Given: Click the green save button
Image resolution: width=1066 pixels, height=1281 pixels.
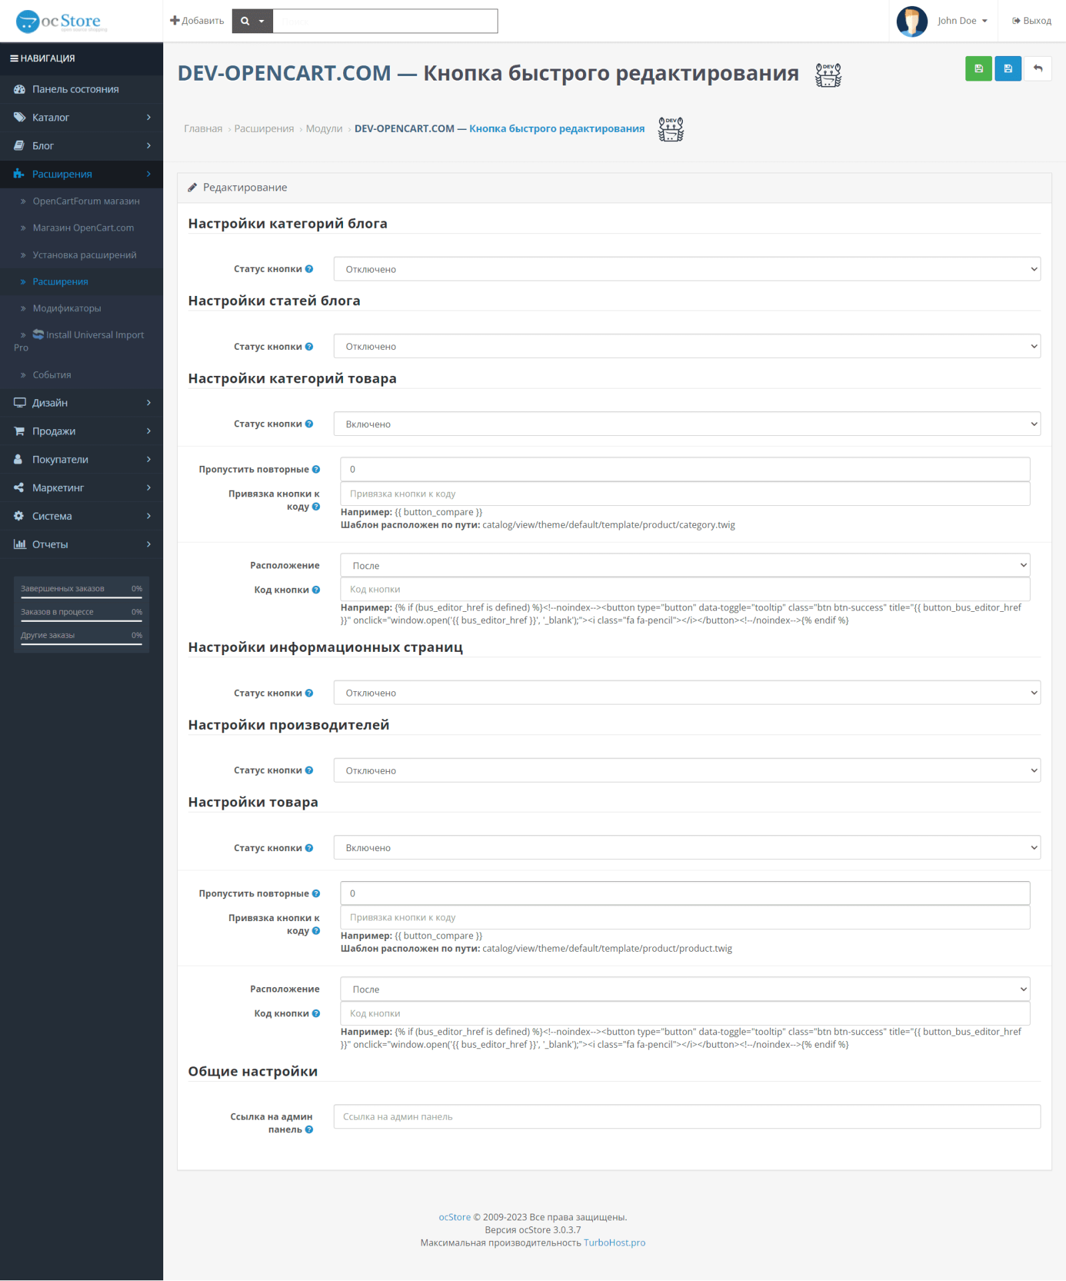Looking at the screenshot, I should [x=978, y=69].
